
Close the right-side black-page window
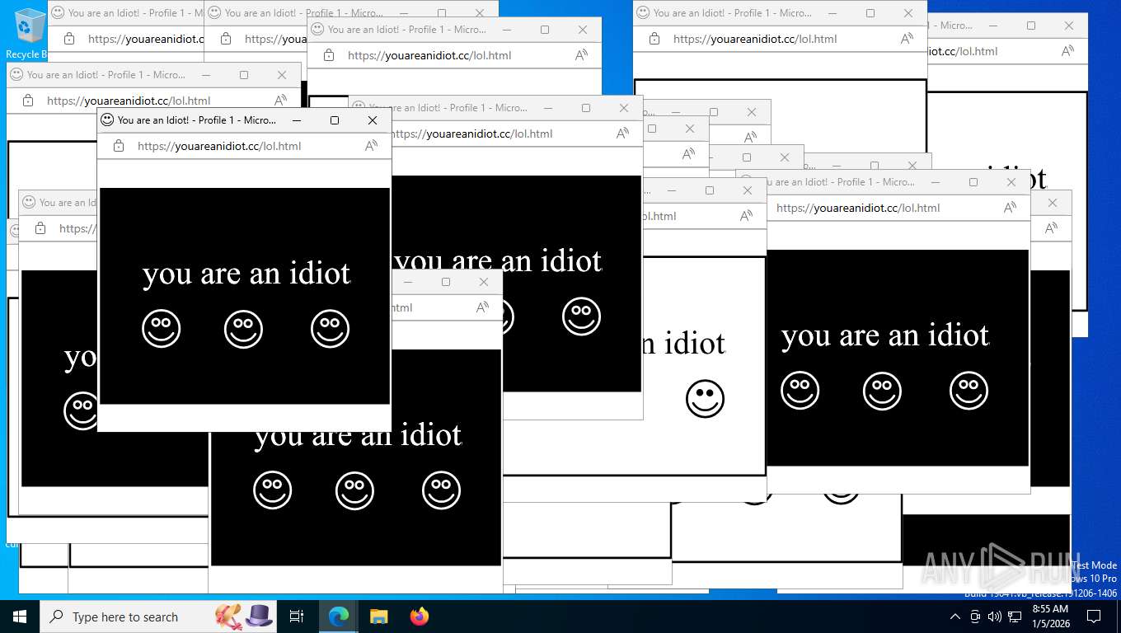pos(1011,182)
